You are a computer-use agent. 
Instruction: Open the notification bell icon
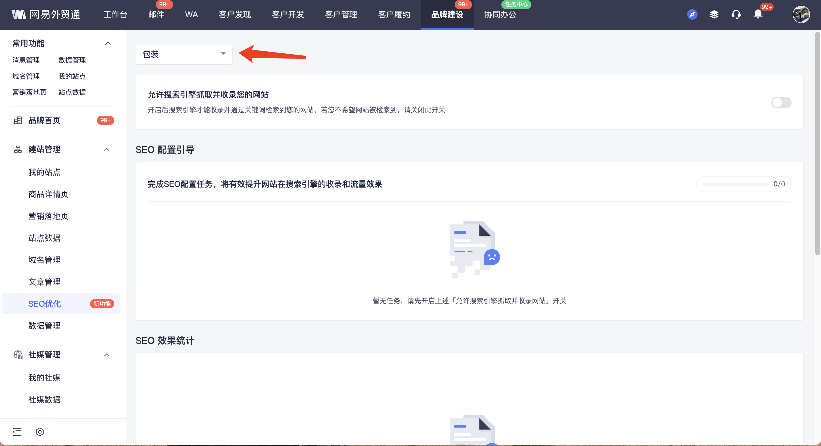coord(758,14)
